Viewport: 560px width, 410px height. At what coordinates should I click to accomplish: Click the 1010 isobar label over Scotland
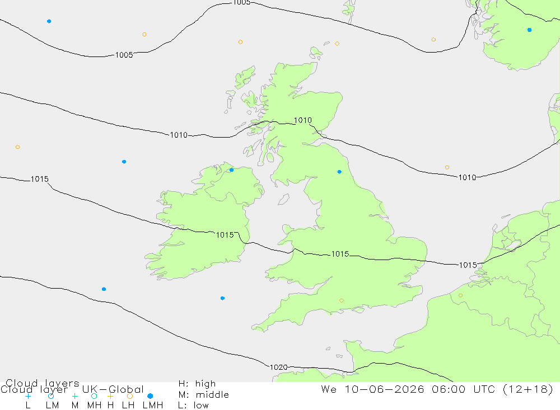(x=303, y=120)
